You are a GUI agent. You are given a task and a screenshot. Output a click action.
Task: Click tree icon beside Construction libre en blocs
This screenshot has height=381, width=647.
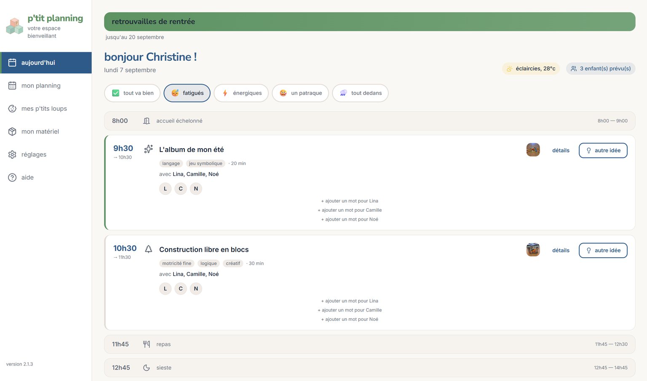148,249
